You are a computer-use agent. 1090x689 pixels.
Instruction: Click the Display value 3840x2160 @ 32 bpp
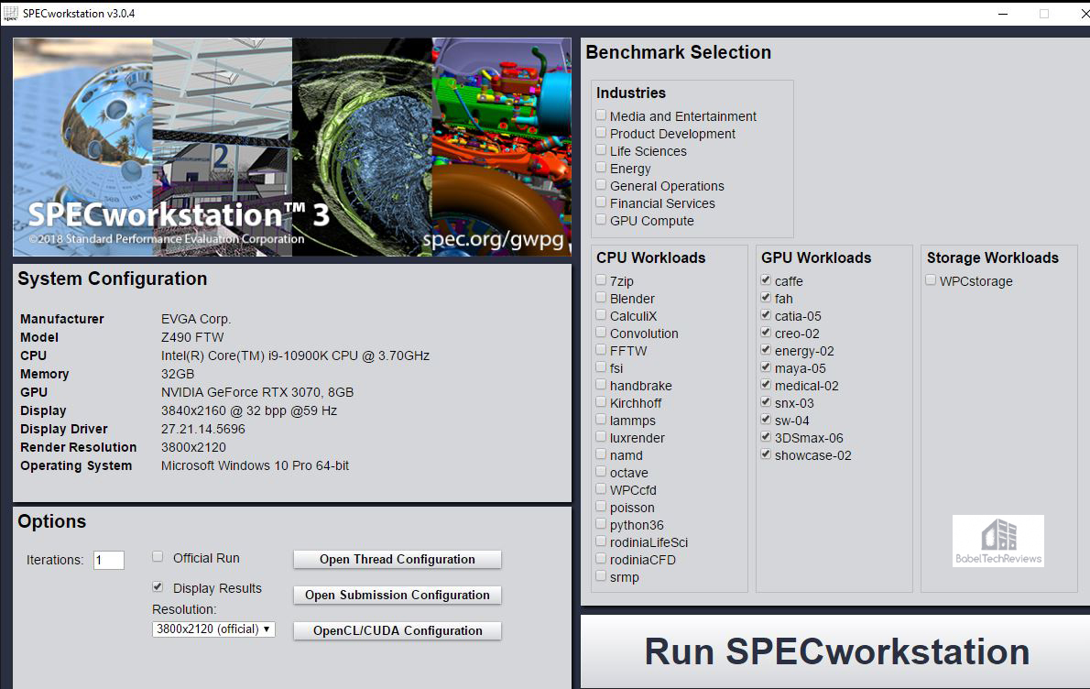pyautogui.click(x=249, y=410)
